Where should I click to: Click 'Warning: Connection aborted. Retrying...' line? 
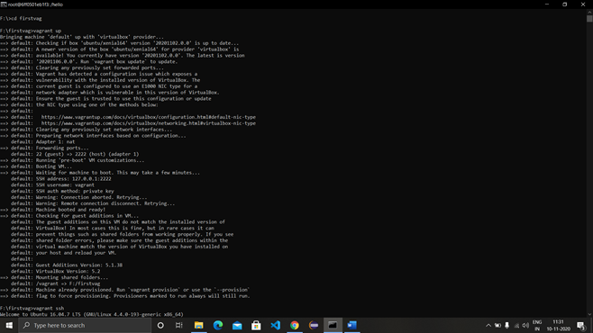tap(79, 197)
